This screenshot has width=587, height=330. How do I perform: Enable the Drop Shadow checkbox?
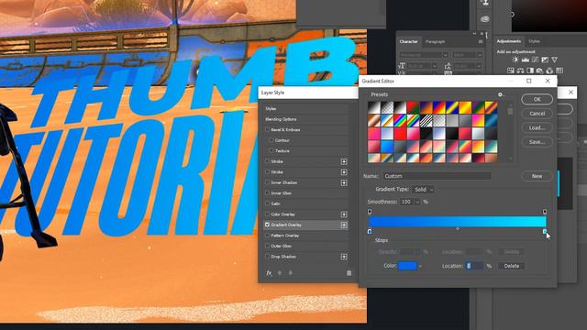click(267, 257)
